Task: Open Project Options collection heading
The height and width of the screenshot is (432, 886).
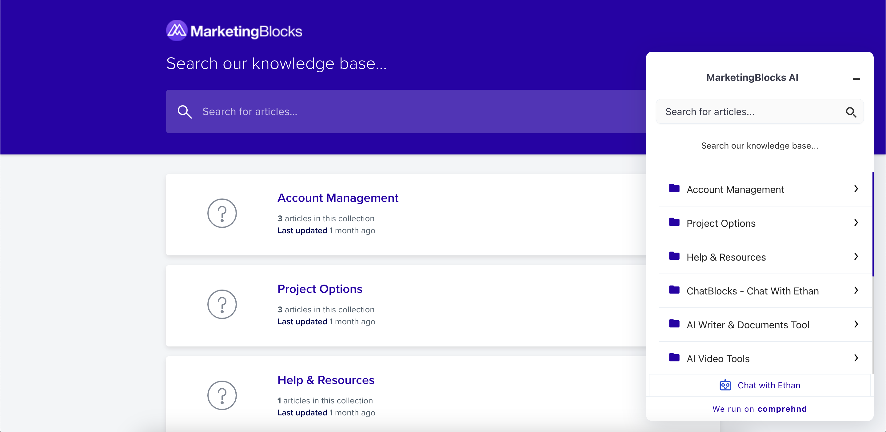Action: coord(320,289)
